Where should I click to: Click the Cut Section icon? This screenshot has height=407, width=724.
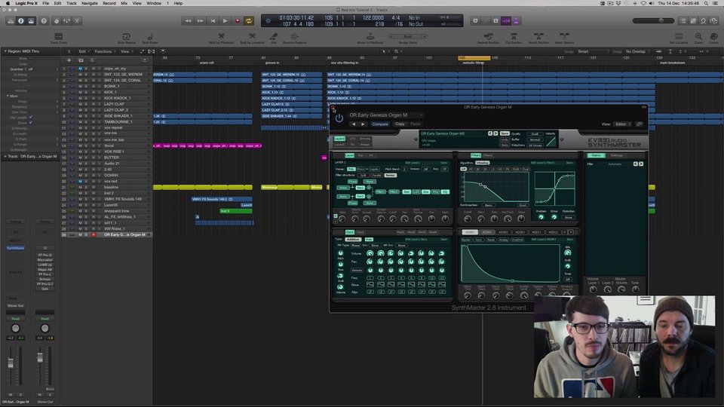coord(514,36)
